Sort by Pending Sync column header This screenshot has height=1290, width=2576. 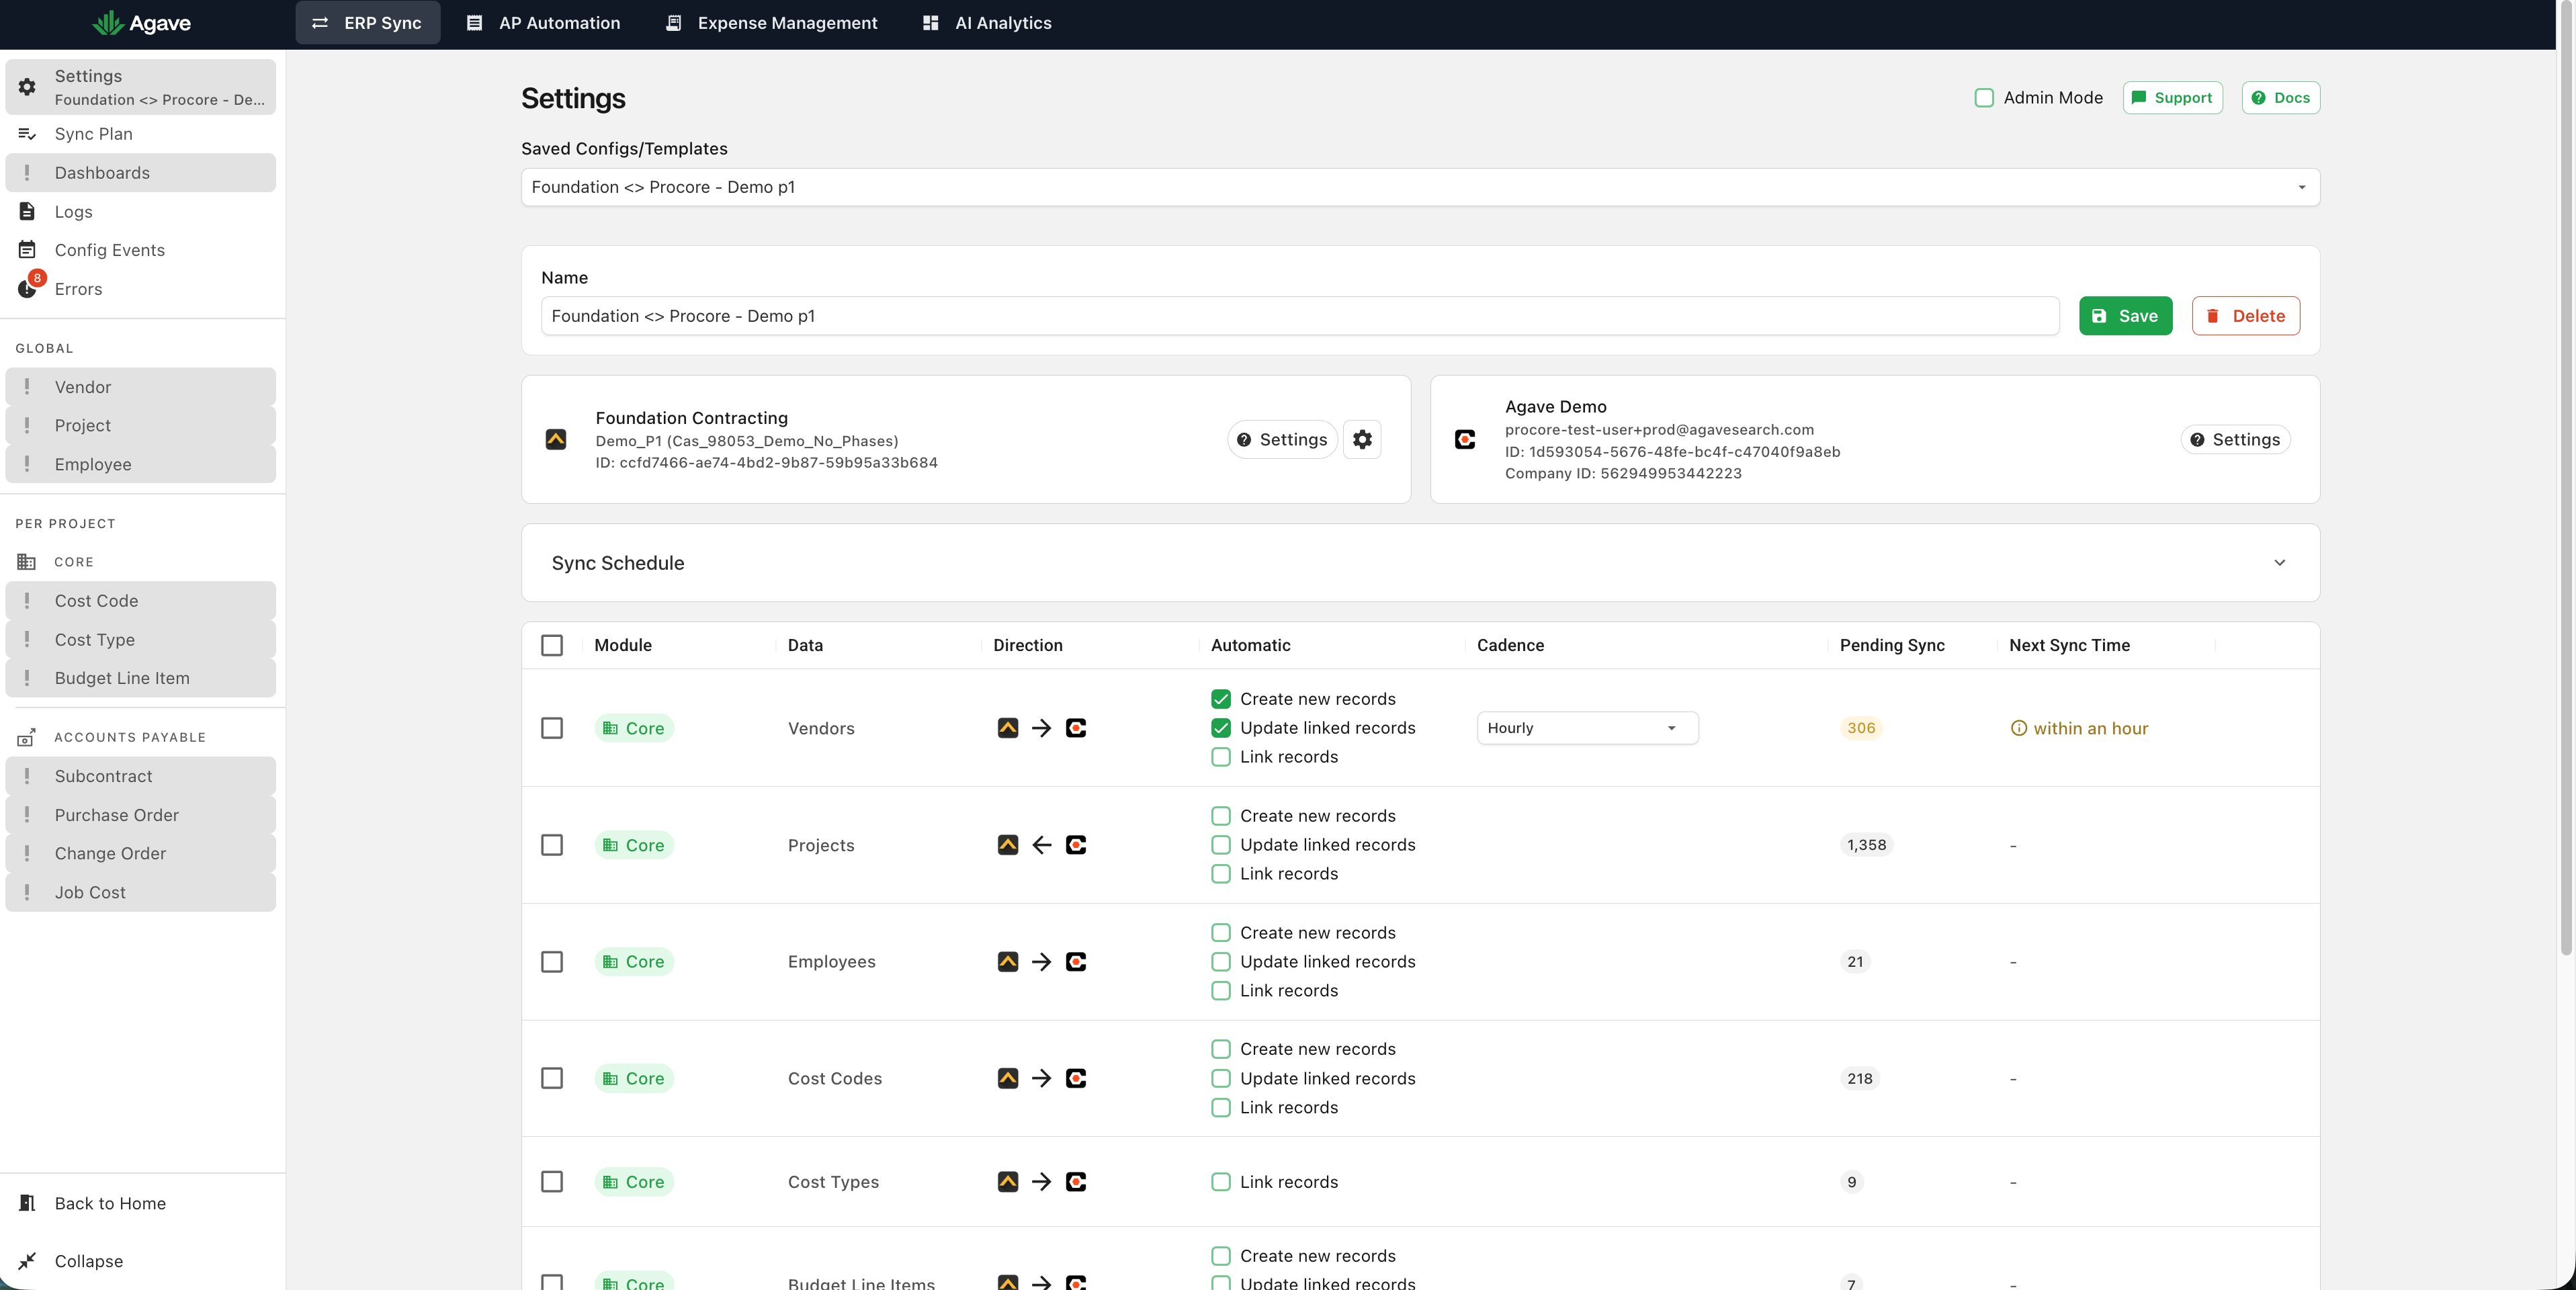pyautogui.click(x=1892, y=645)
